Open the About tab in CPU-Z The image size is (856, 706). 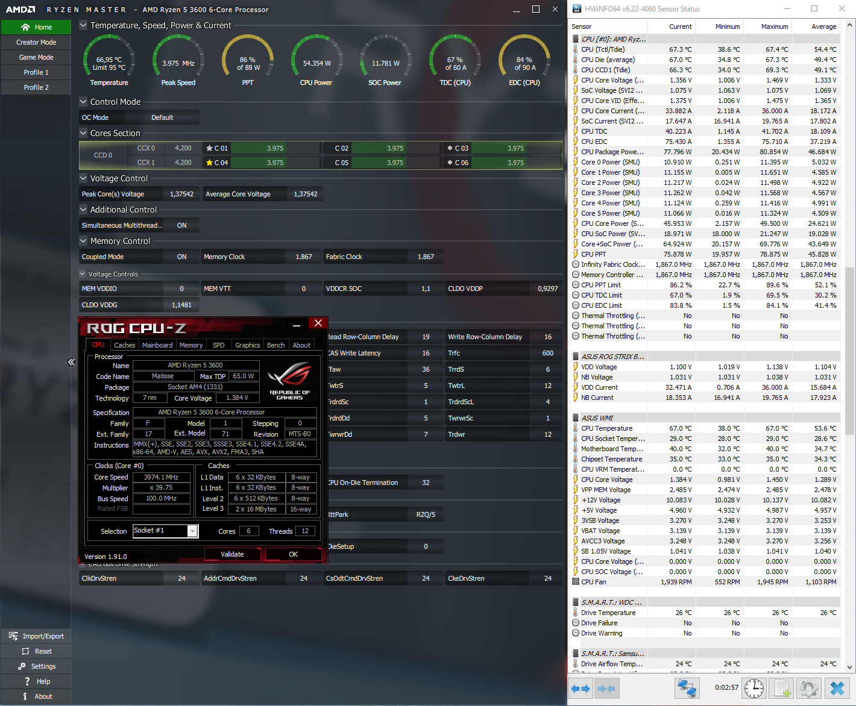click(x=301, y=345)
